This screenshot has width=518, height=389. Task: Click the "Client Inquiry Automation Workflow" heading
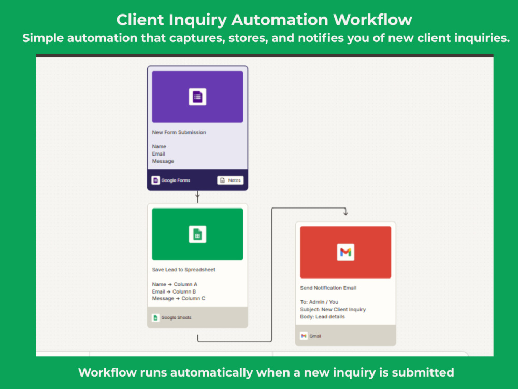(x=264, y=20)
